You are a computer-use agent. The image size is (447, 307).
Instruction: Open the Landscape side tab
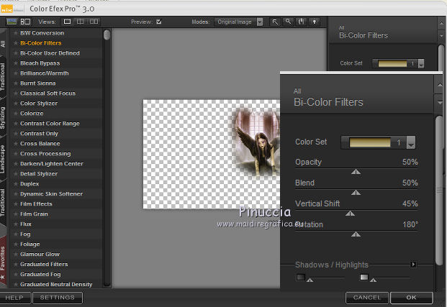click(3, 159)
